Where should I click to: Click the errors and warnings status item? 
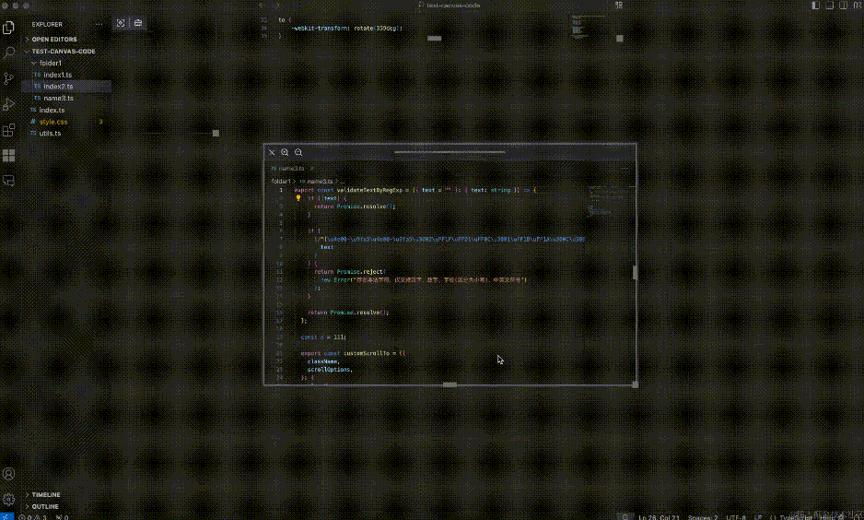(33, 517)
